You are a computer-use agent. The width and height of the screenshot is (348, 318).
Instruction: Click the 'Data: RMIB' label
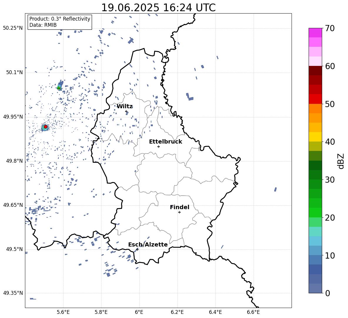43,25
